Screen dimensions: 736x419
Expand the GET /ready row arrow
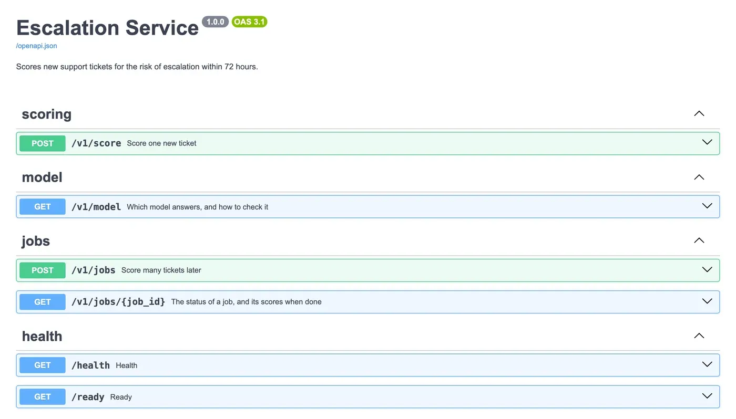pos(707,396)
